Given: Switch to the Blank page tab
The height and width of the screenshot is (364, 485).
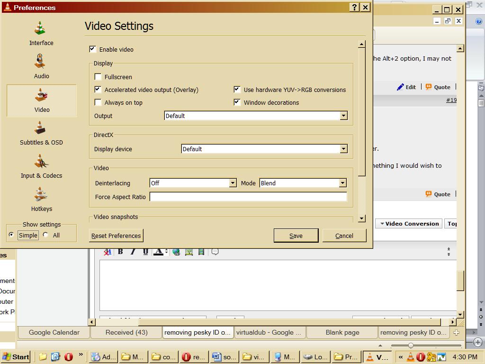Looking at the screenshot, I should pos(342,332).
